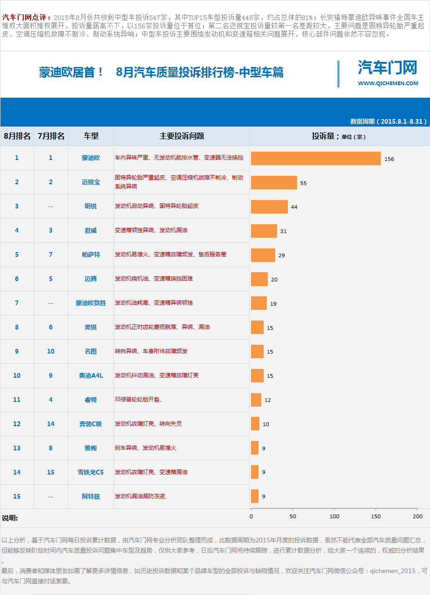The image size is (430, 595).
Task: Open the 明锐 model link
Action: point(91,207)
